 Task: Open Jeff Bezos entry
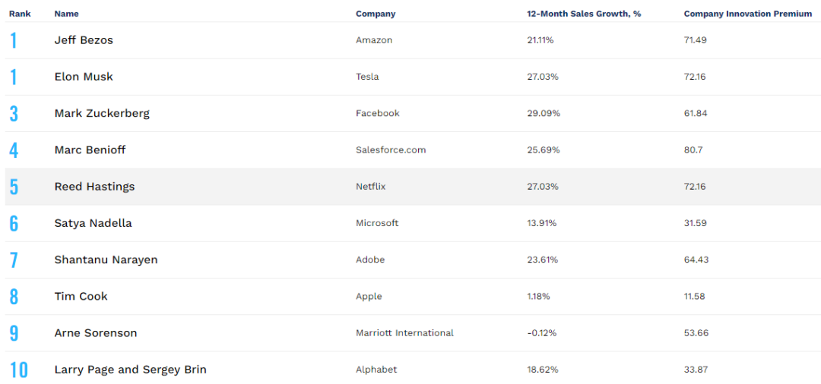84,40
